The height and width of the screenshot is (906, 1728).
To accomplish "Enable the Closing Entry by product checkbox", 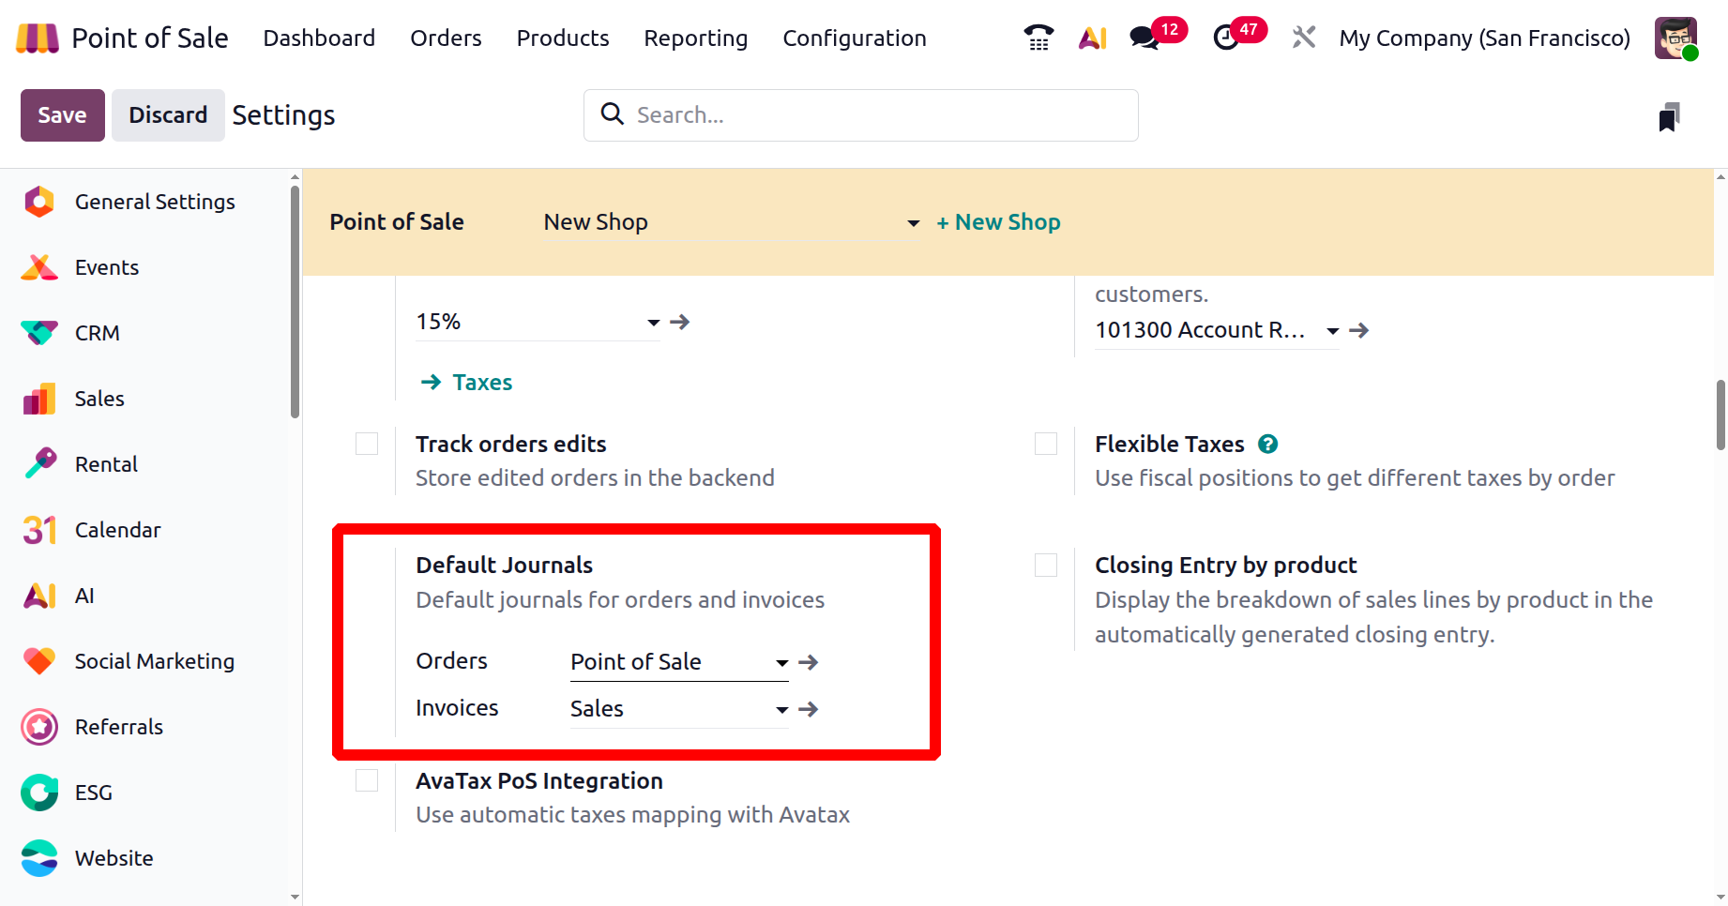I will coord(1046,565).
